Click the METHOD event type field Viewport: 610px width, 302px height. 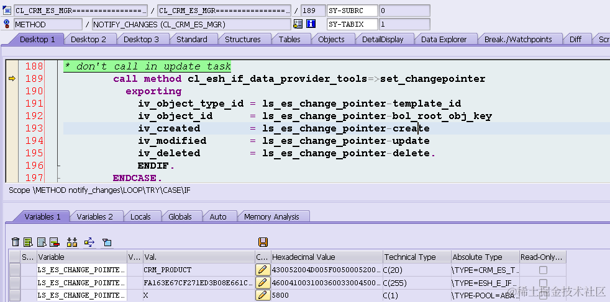pos(48,24)
